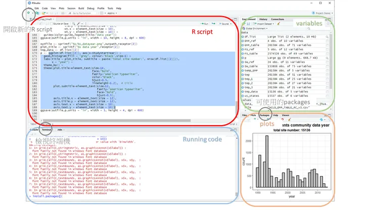Screen dimensions: 374x210
Task: Open the Plots menu
Action: click(62, 9)
